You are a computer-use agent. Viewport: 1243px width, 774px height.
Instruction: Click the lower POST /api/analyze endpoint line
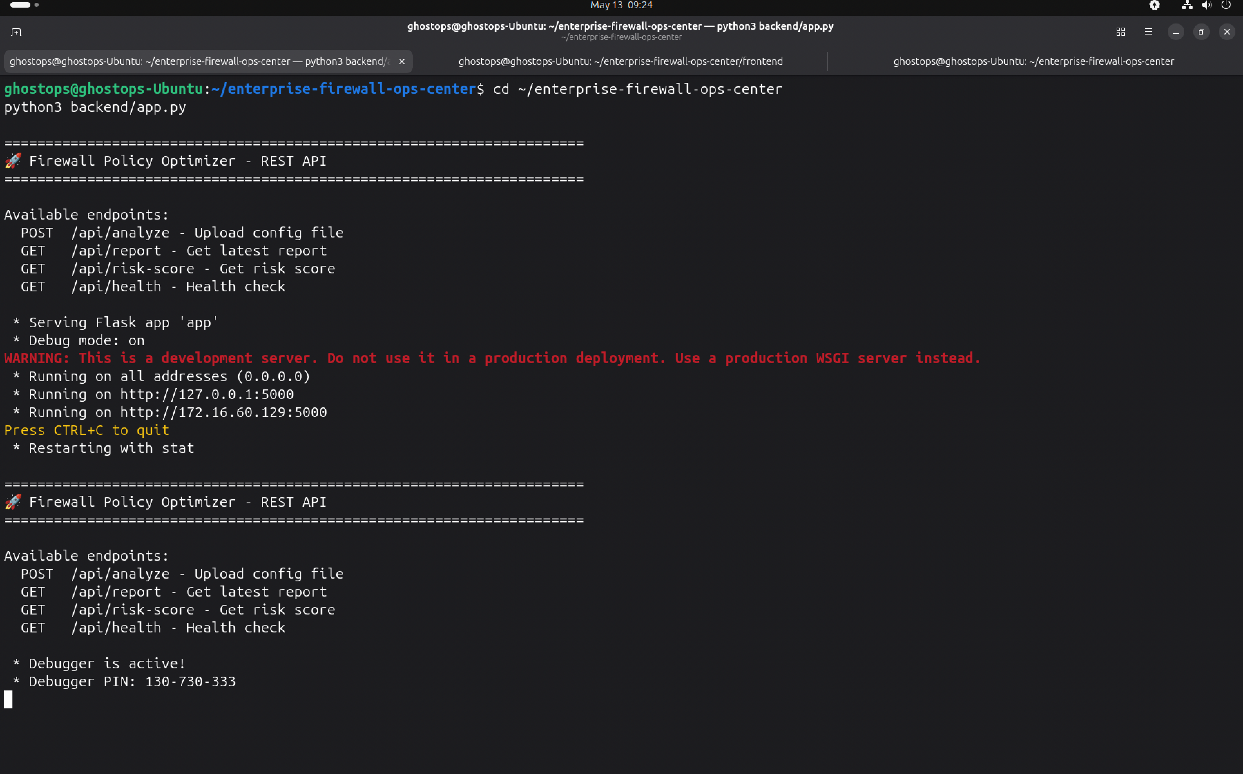point(182,574)
